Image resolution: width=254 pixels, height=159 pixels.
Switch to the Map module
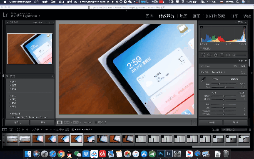tap(184, 16)
